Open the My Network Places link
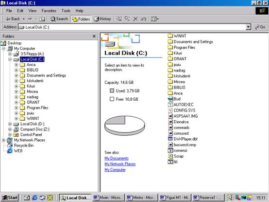This screenshot has width=269, height=202. (120, 164)
